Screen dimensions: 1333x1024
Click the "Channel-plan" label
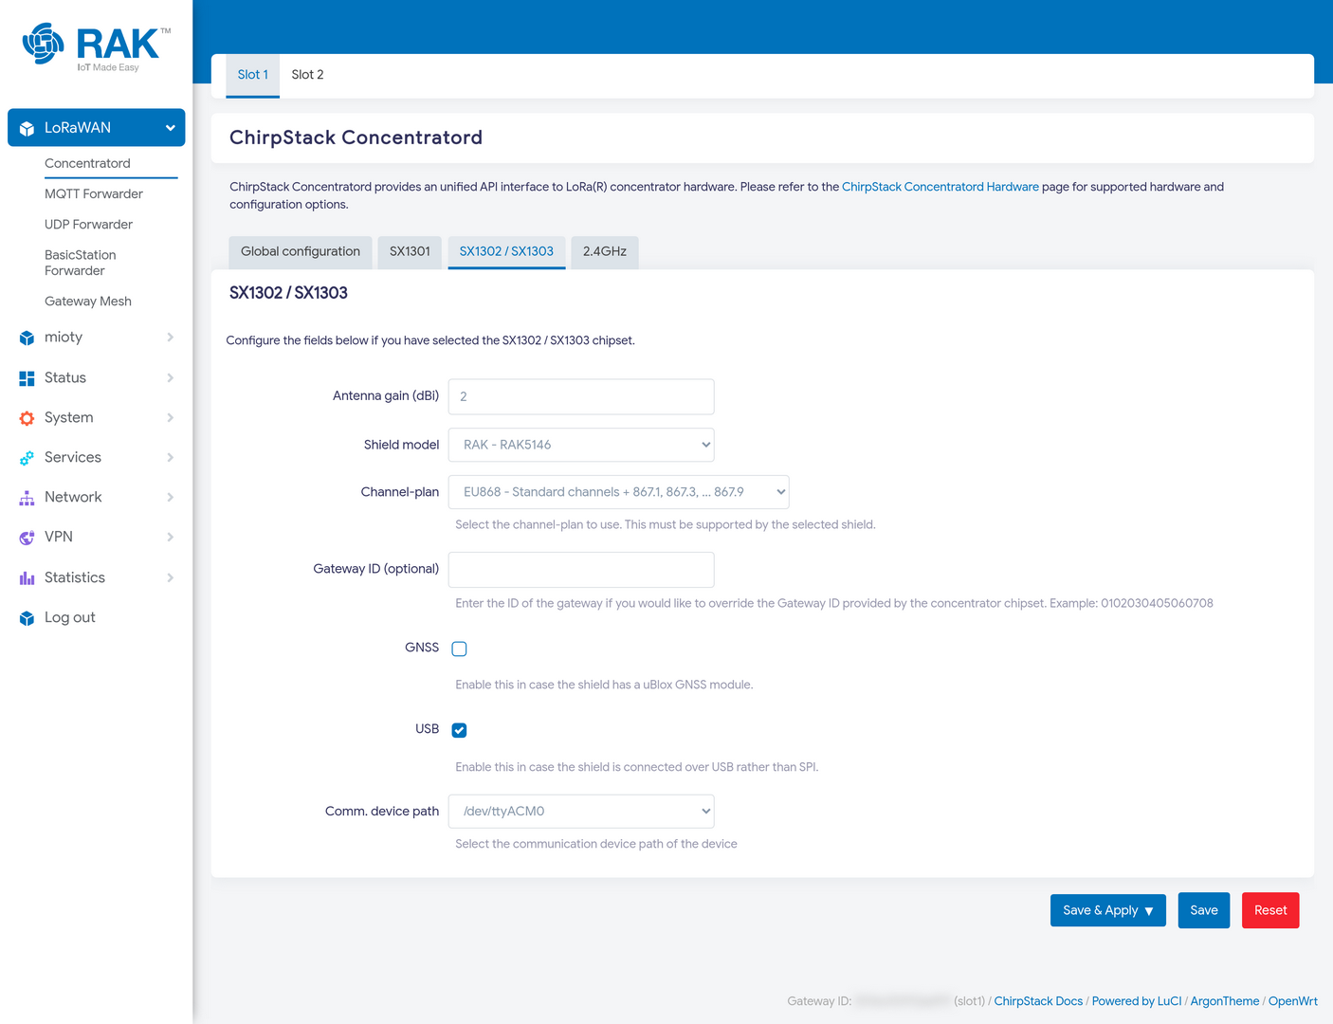click(x=400, y=492)
